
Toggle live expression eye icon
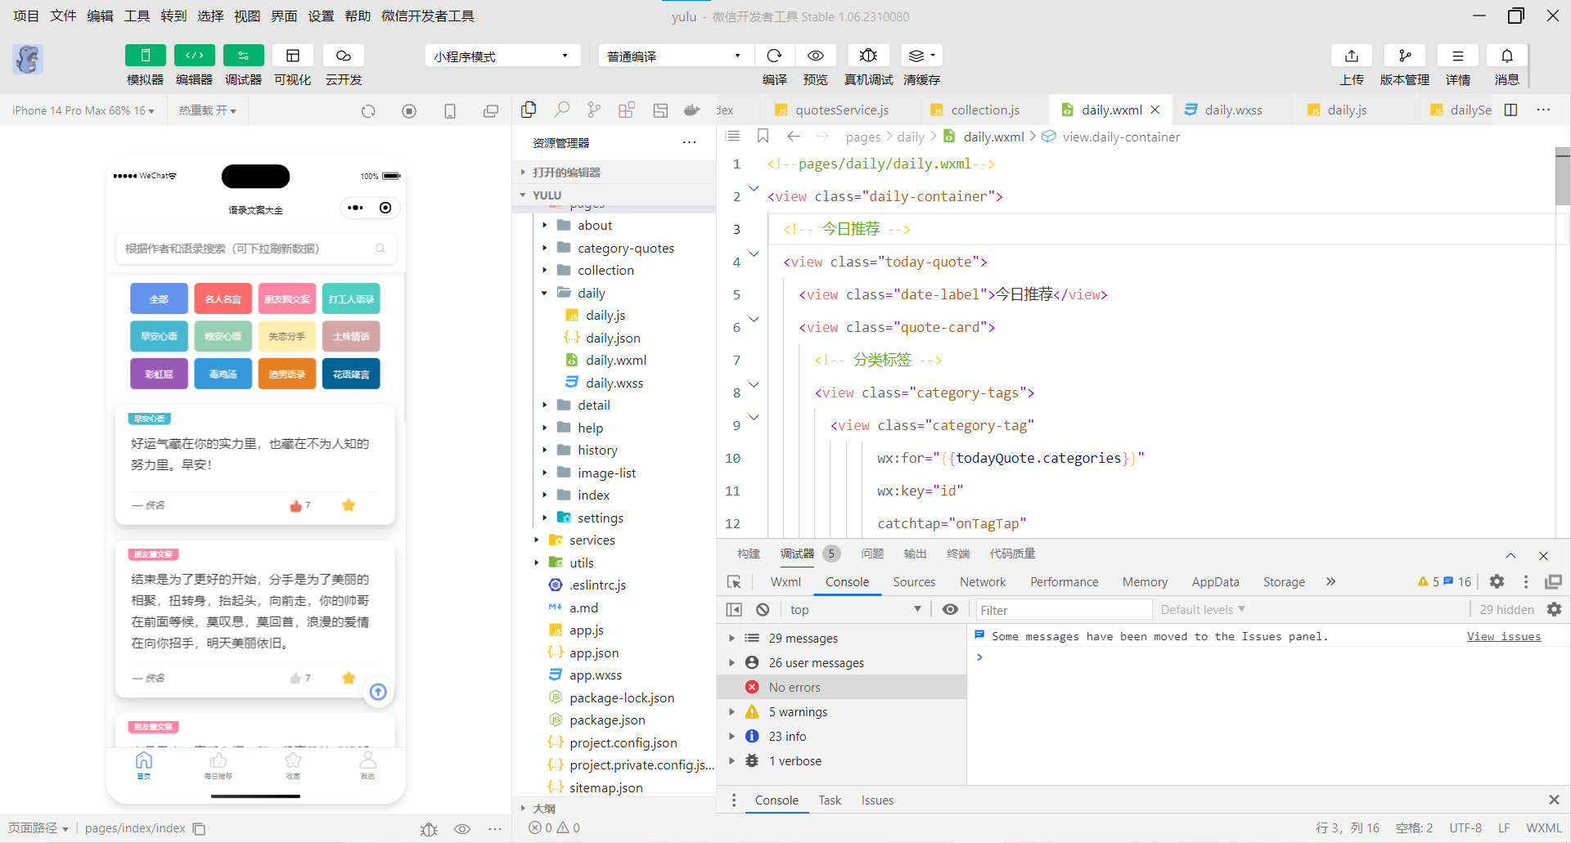(950, 609)
